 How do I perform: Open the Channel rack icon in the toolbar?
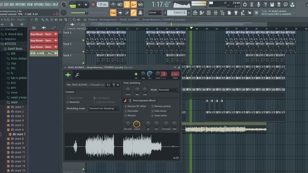tap(208, 13)
